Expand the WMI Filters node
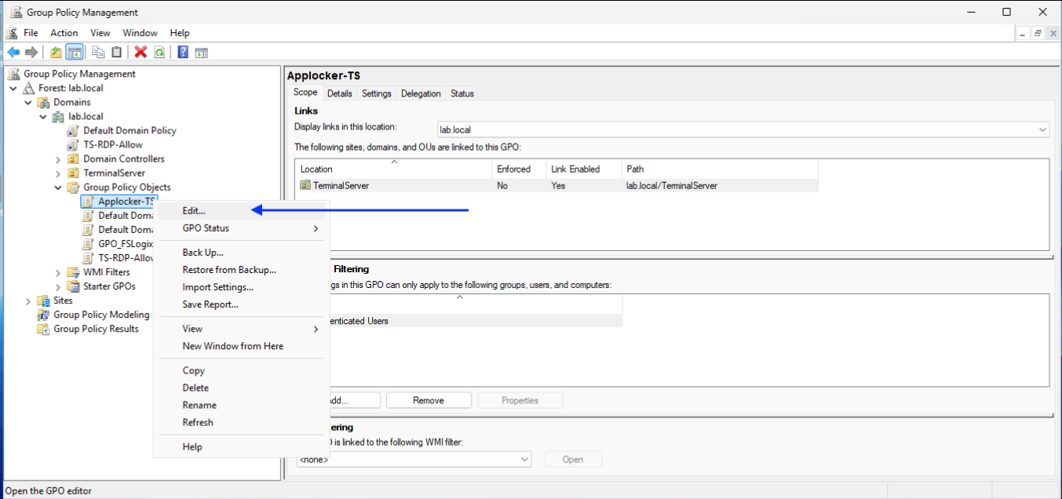1062x499 pixels. [x=58, y=272]
